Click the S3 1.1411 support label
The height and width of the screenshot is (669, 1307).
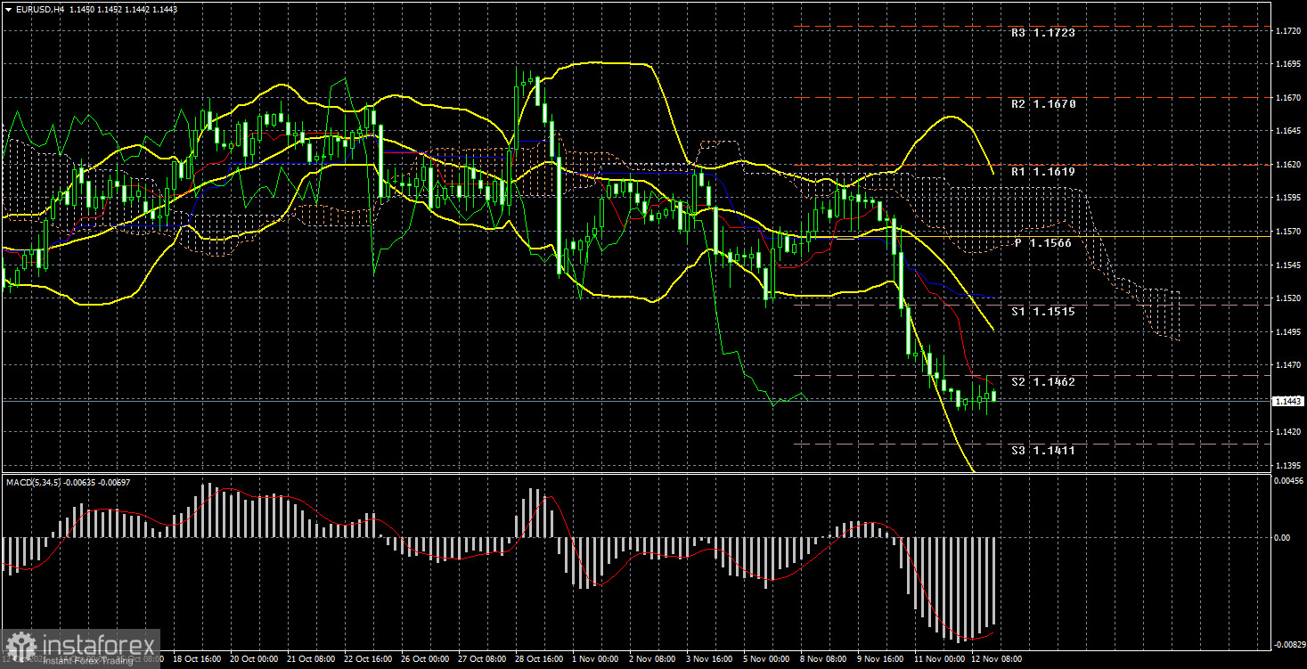pyautogui.click(x=1043, y=451)
